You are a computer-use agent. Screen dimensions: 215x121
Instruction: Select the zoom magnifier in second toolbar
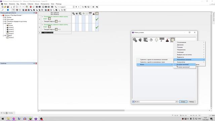pos(3,10)
